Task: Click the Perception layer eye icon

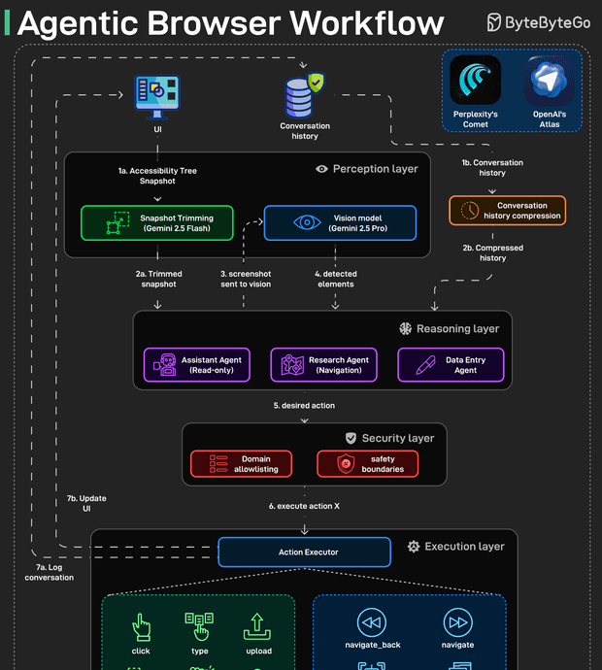Action: 321,169
